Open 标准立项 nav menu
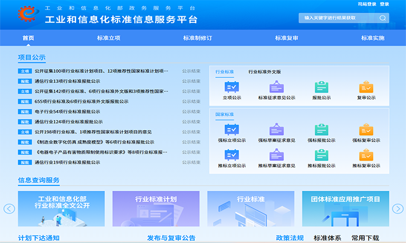The image size is (406, 243). click(109, 38)
